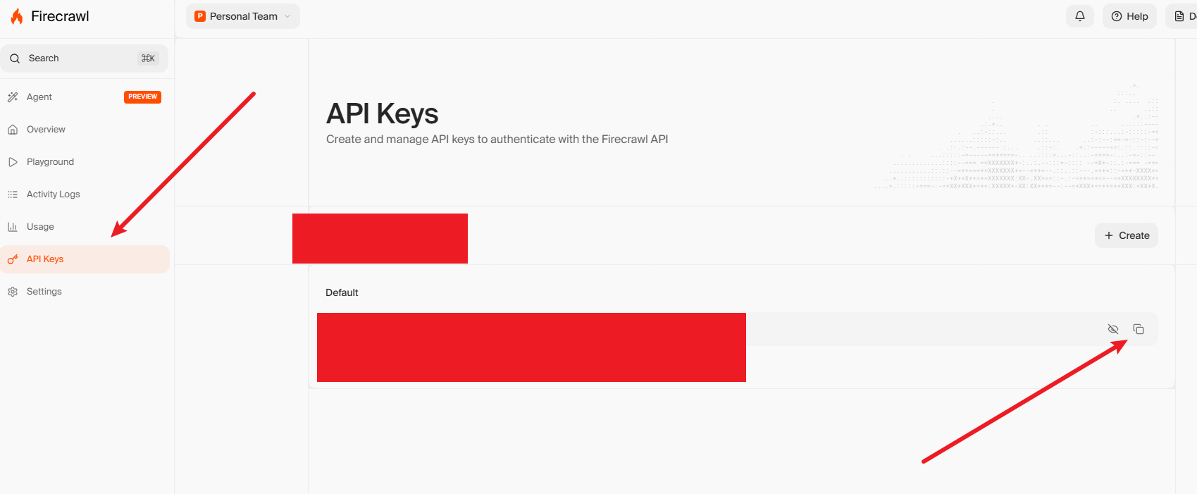The height and width of the screenshot is (494, 1197).
Task: Click the Activity Logs list icon
Action: [13, 194]
